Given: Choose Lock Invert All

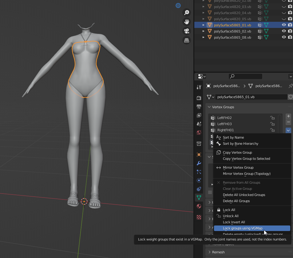Looking at the screenshot, I should (252, 222).
